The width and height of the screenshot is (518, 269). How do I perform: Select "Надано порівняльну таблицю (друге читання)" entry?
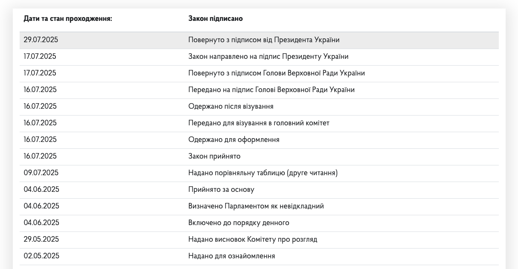pyautogui.click(x=263, y=173)
